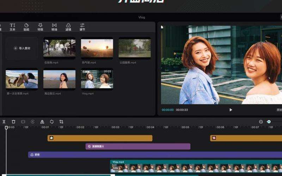Viewport: 282px width, 176px height.
Task: Open the 文本 text tab
Action: click(12, 27)
